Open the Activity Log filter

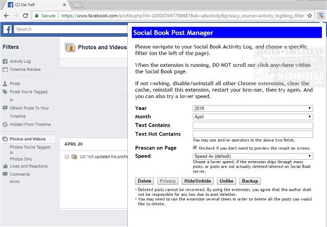(20, 61)
